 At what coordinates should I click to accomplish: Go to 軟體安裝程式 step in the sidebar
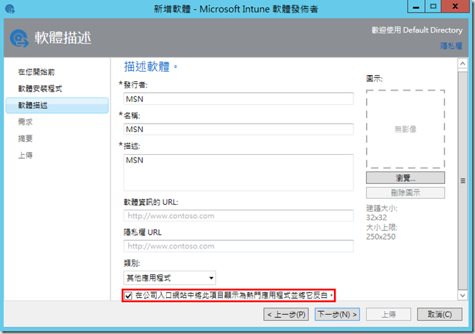tap(40, 89)
